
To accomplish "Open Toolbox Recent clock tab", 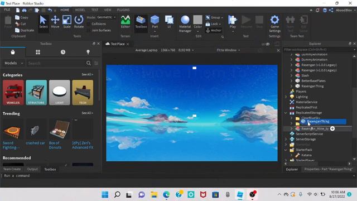I will (x=63, y=52).
